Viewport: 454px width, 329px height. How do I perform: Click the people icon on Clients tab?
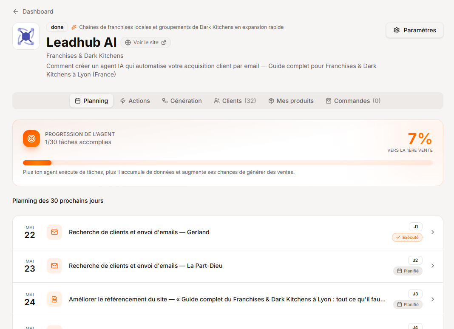point(216,101)
